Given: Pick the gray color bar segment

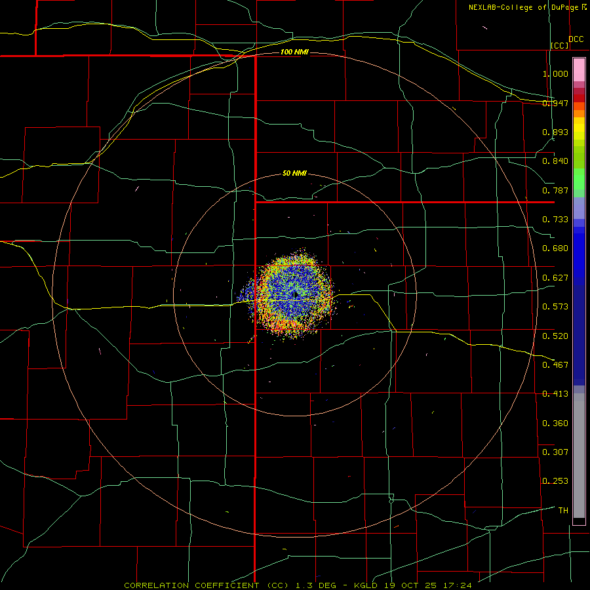Looking at the screenshot, I should pos(579,456).
